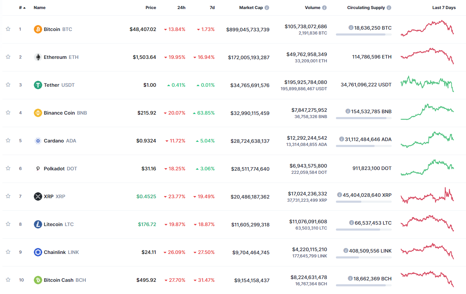Toggle the Polkadot watchlist star
The image size is (466, 294).
coord(8,168)
